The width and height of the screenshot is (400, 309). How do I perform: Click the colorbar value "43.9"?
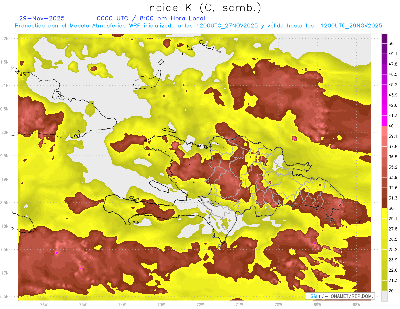[x=393, y=95]
